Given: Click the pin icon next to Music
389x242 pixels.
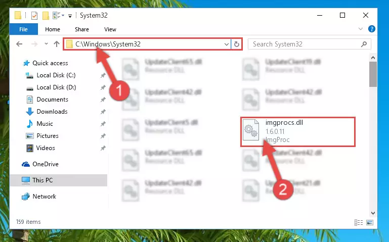Looking at the screenshot, I should 103,124.
